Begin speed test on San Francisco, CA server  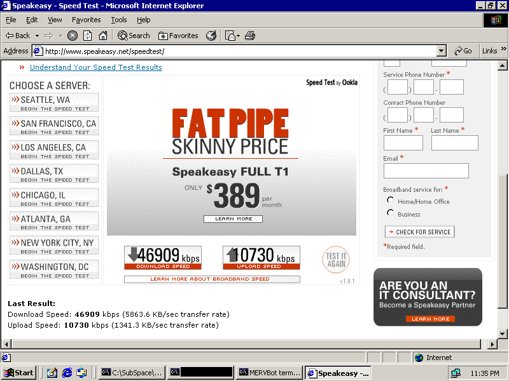[x=54, y=126]
